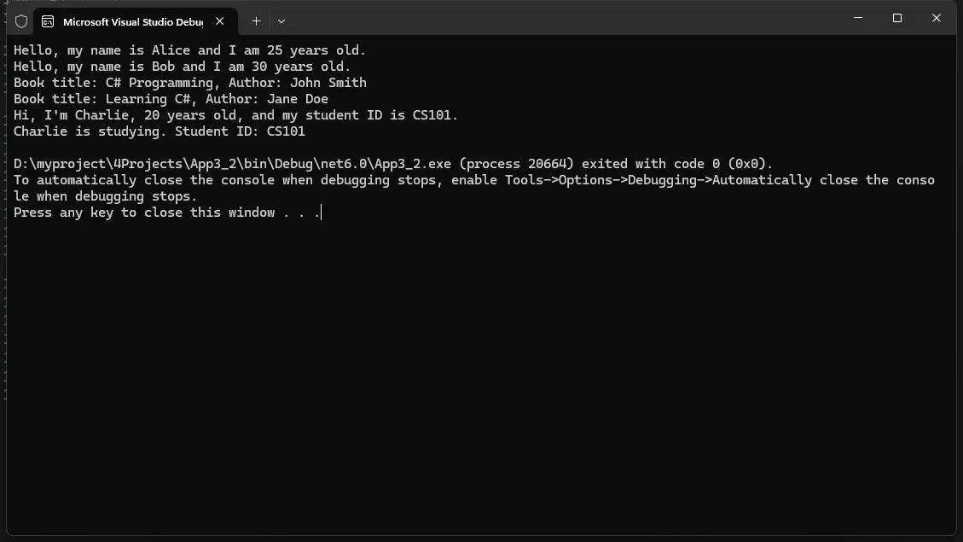Click the Charlie student ID greeting line

[235, 115]
